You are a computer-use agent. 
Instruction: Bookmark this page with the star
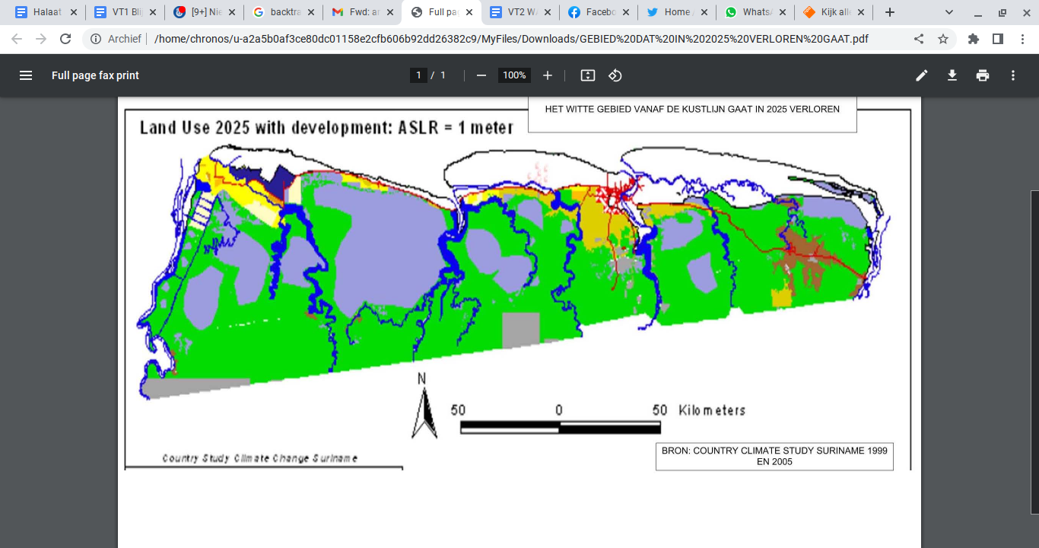[943, 39]
